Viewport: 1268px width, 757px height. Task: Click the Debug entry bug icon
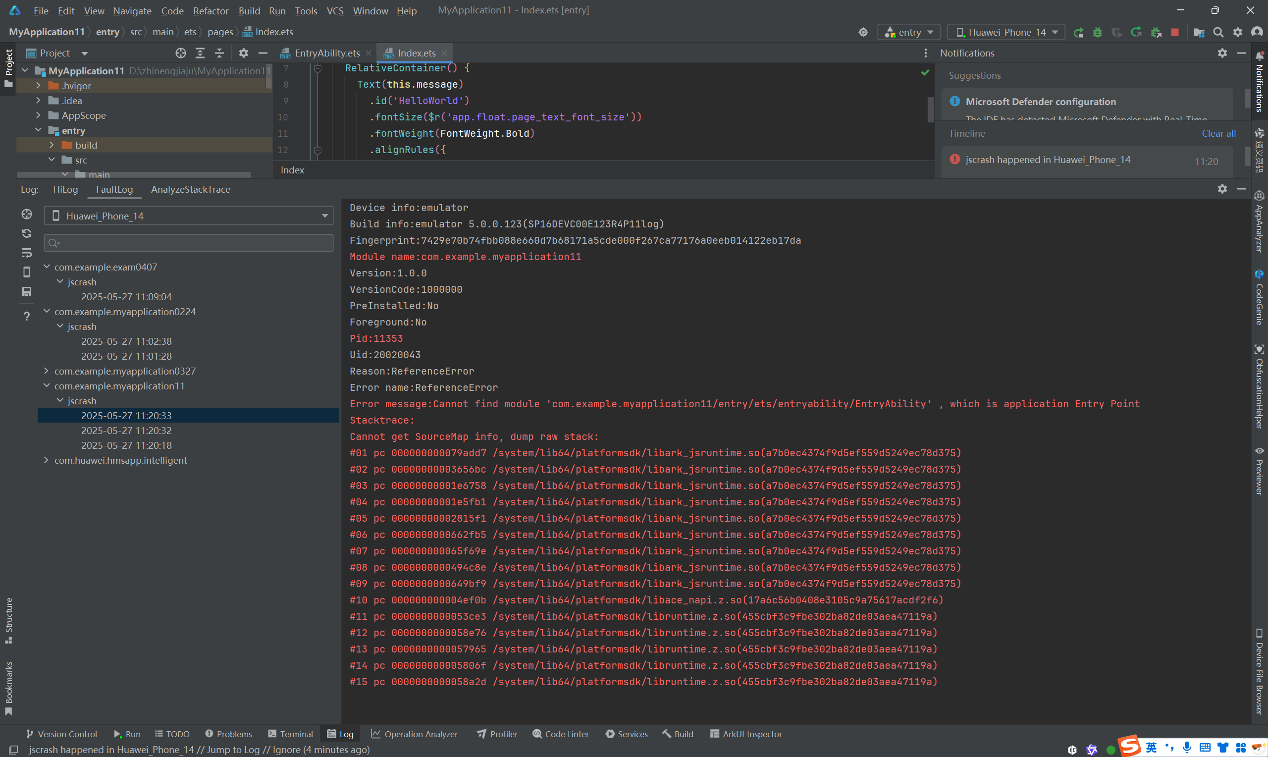point(1097,32)
